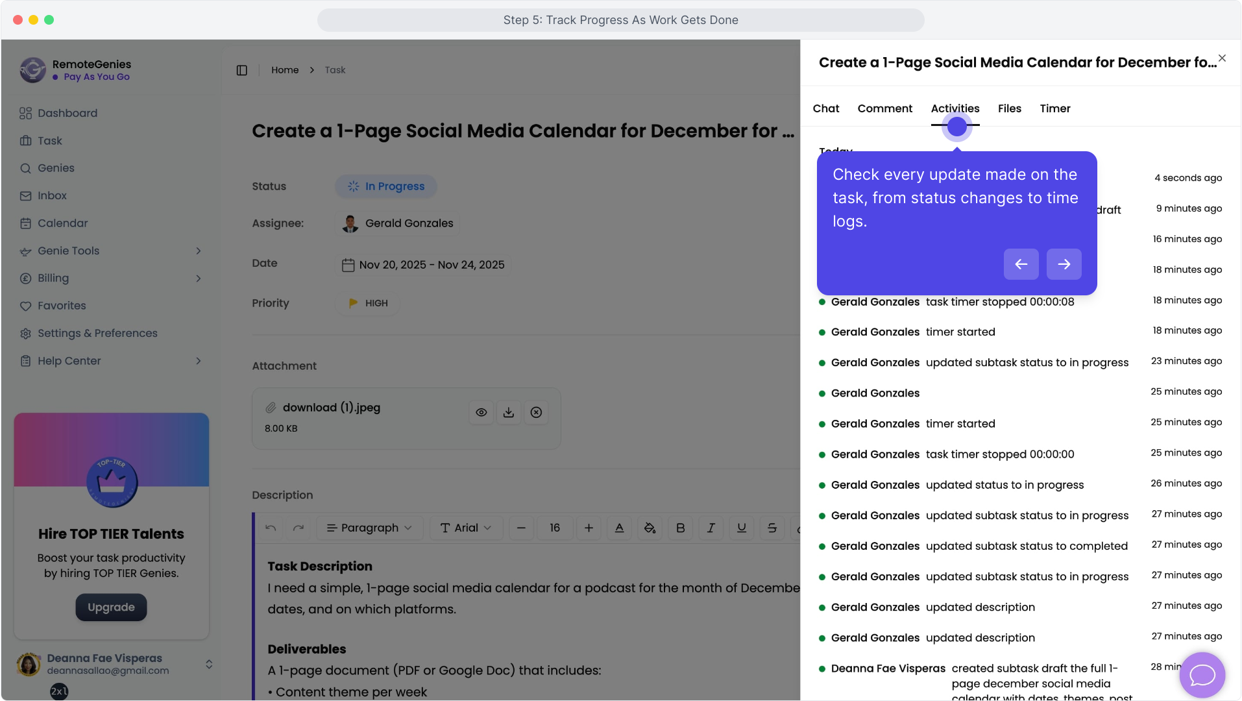Change the HIGH priority setting
1242x701 pixels.
368,303
